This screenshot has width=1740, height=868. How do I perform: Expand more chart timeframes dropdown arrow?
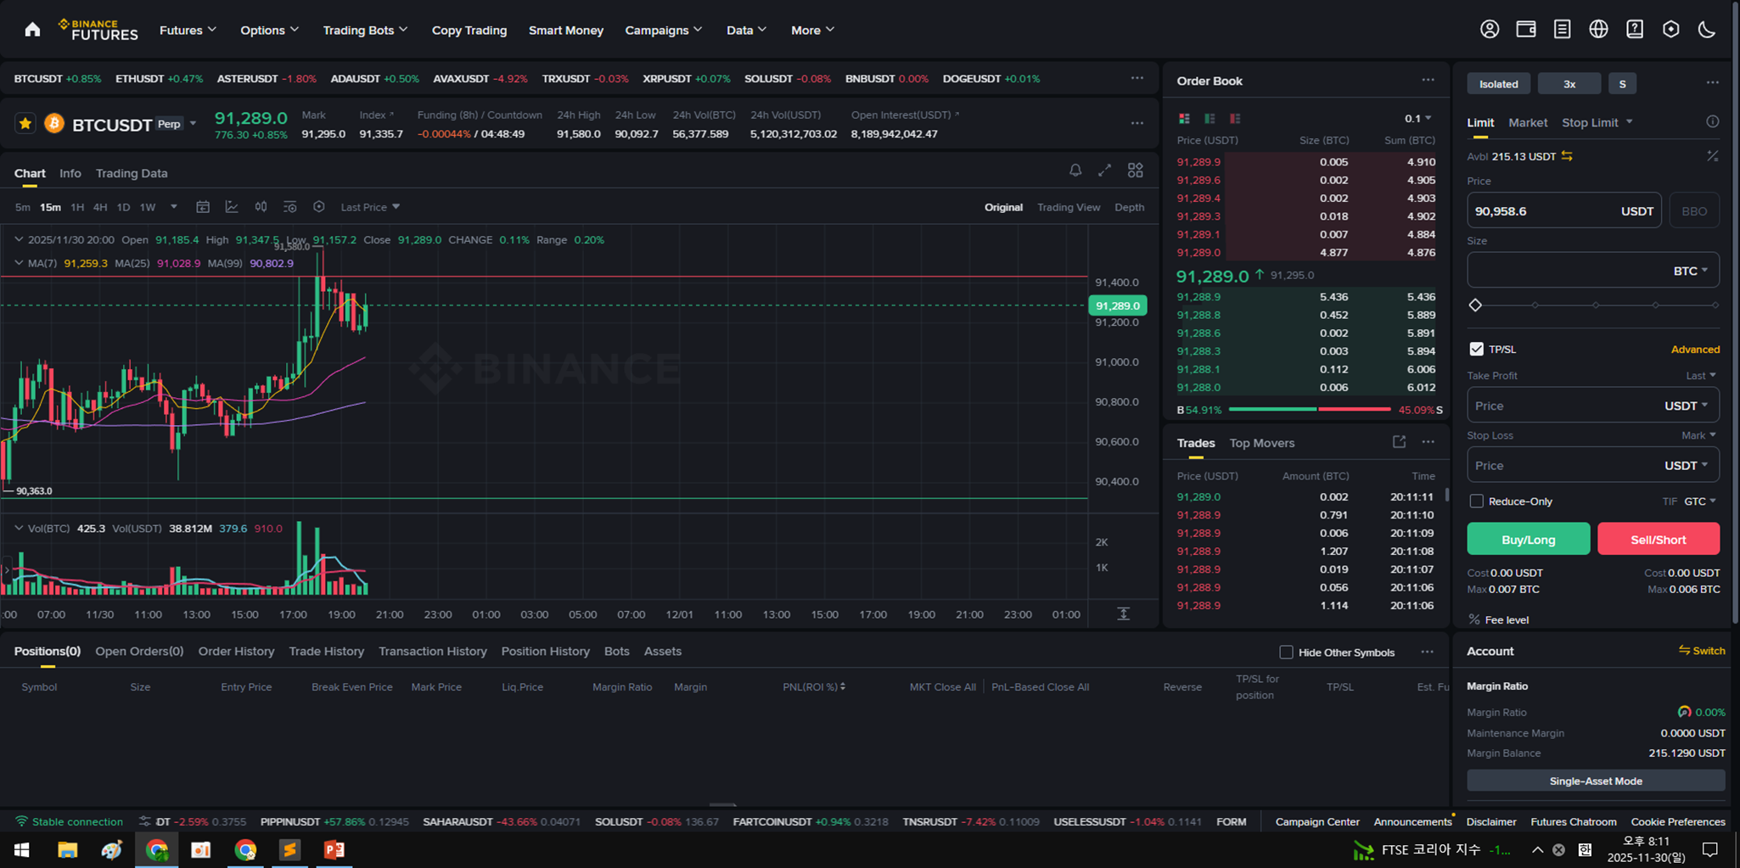pos(174,207)
